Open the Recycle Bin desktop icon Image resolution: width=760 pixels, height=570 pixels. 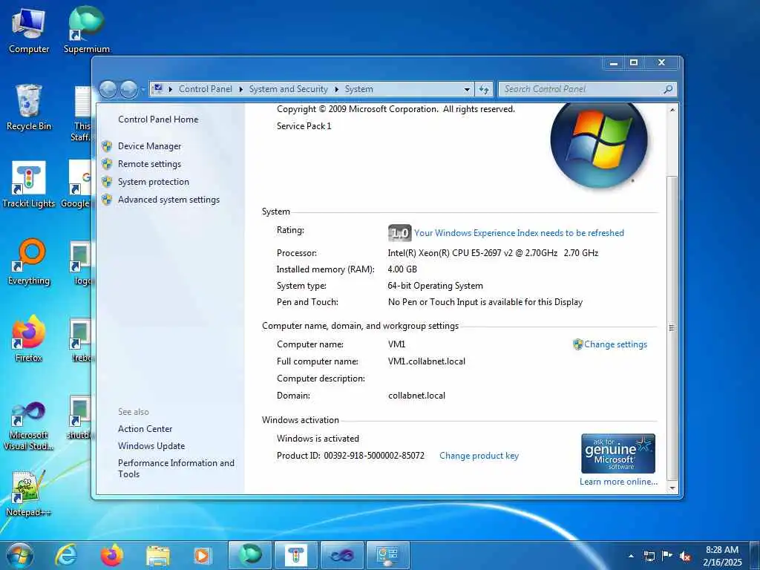tap(29, 108)
